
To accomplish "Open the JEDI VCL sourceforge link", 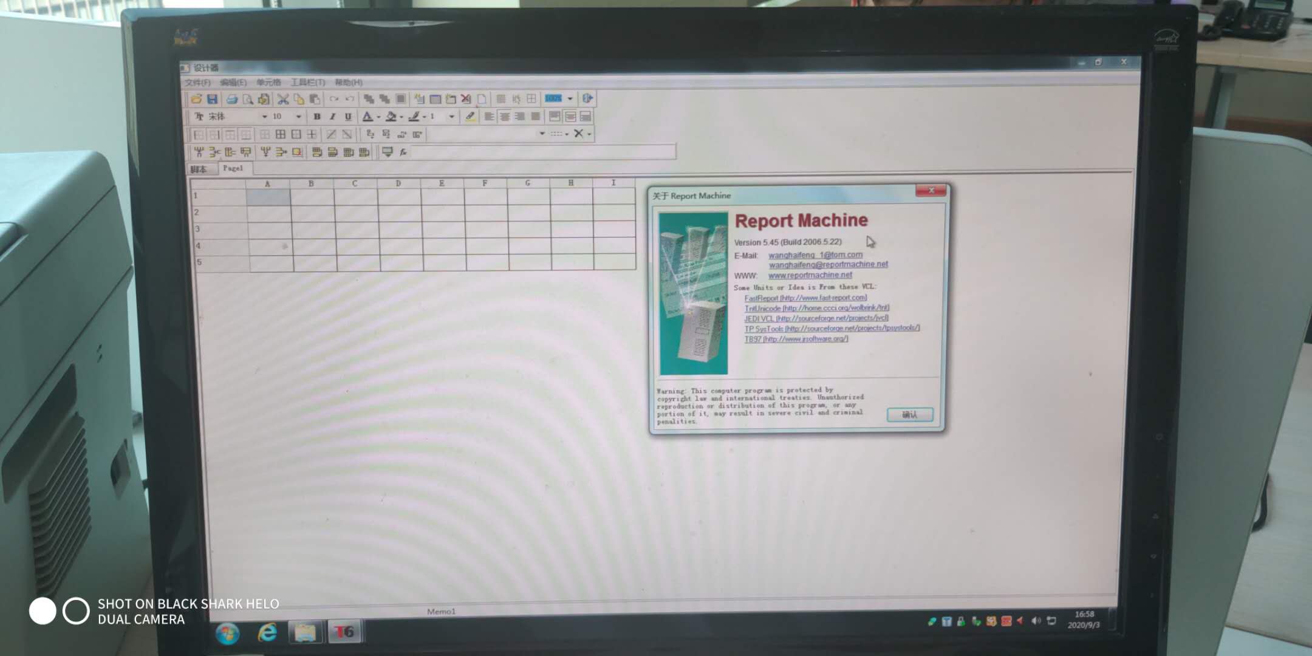I will point(816,318).
